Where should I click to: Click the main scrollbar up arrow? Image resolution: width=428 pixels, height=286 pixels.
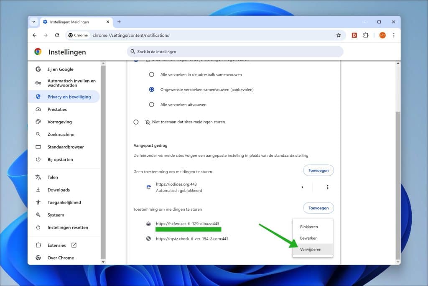tap(398, 64)
